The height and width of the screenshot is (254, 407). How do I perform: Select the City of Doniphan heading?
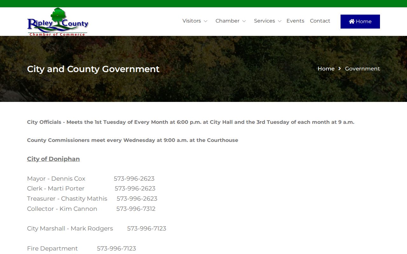[53, 159]
